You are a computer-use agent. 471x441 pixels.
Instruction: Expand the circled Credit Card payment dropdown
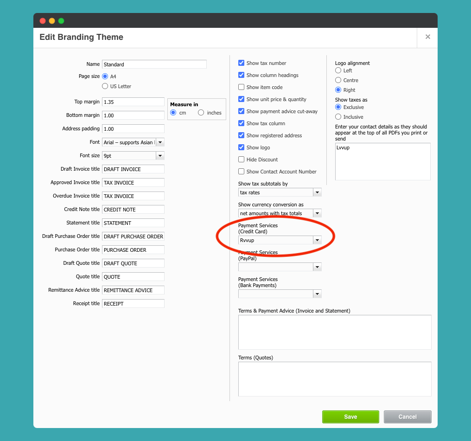pos(317,240)
